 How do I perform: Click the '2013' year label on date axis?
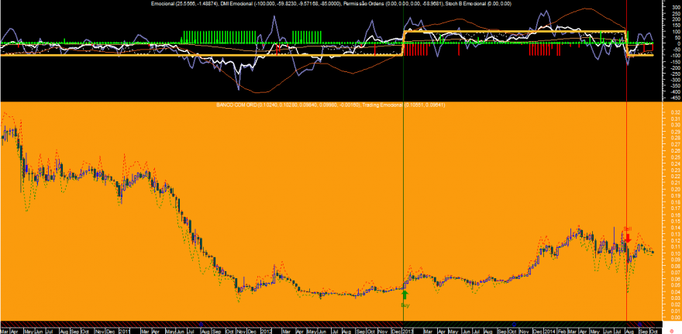pos(408,332)
